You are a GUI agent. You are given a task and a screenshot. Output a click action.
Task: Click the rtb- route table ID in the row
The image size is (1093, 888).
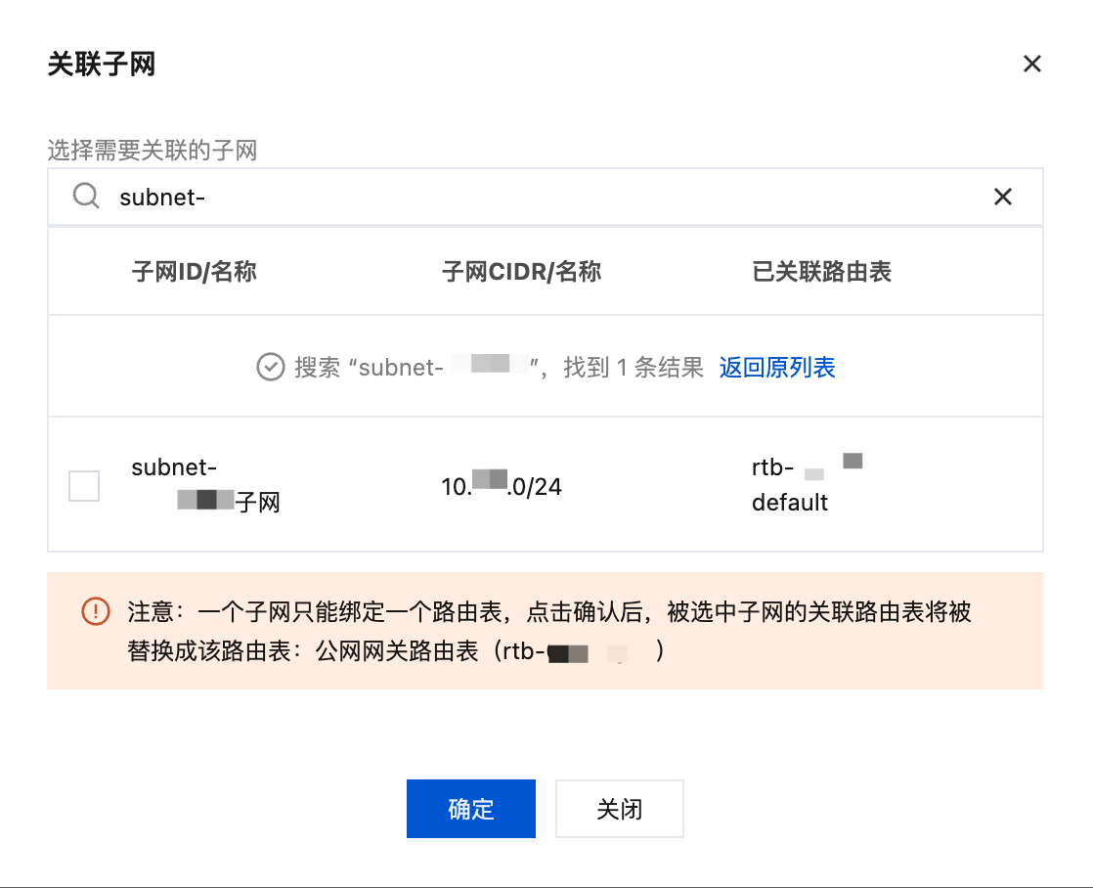click(772, 467)
